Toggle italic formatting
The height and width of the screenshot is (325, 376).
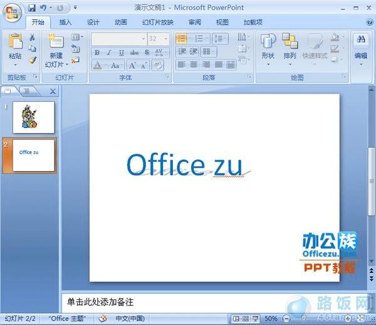tap(109, 53)
